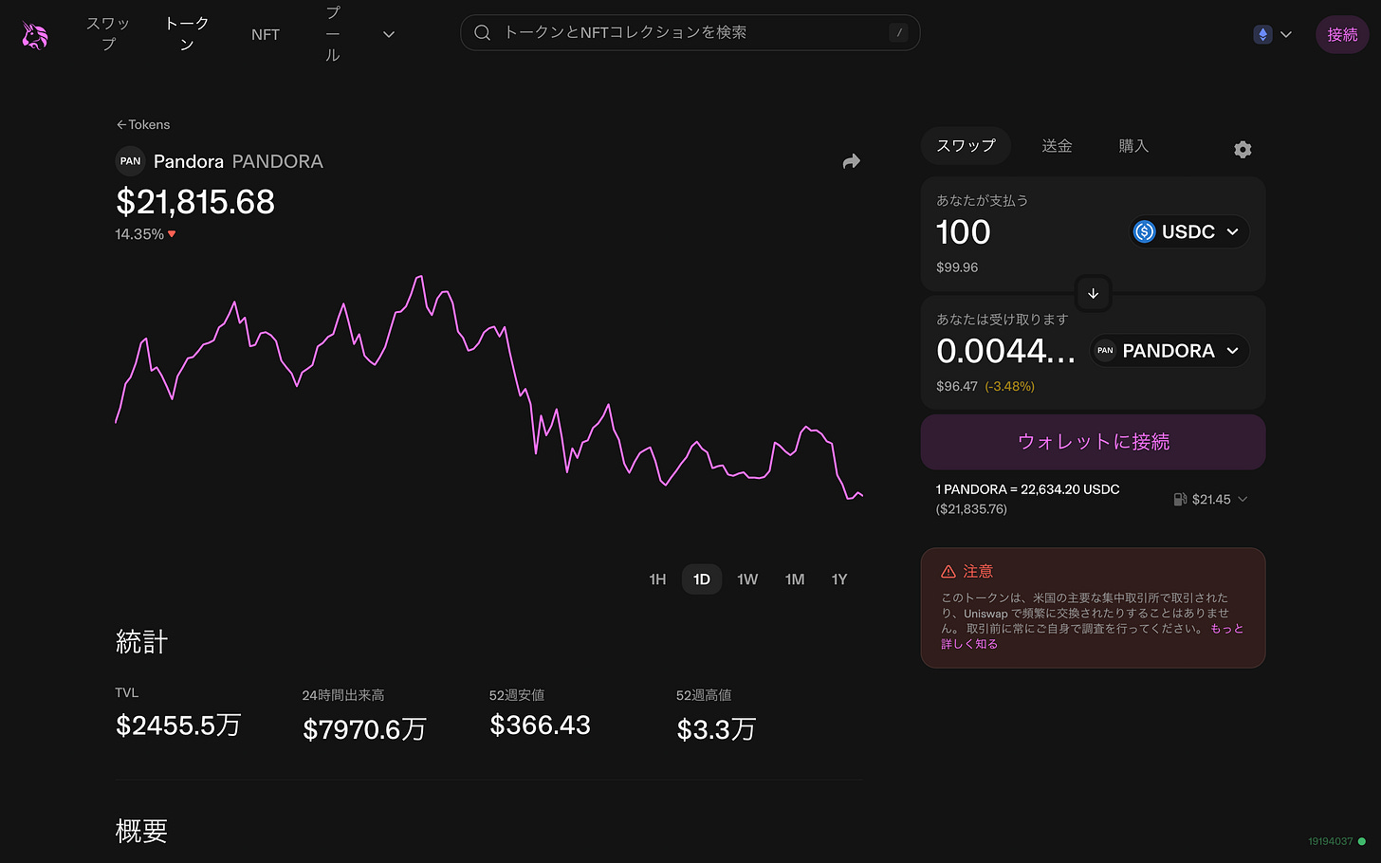The width and height of the screenshot is (1381, 863).
Task: Click the price $21,815.68
Action: tap(195, 202)
